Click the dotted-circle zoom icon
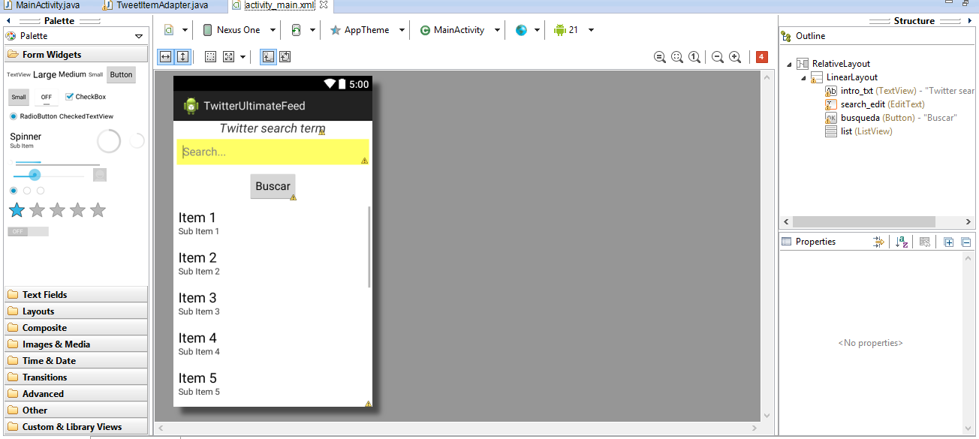The width and height of the screenshot is (979, 439). click(677, 57)
